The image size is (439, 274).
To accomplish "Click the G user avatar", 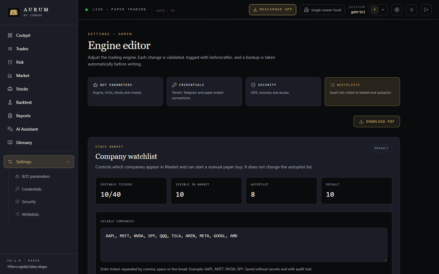I will click(375, 10).
